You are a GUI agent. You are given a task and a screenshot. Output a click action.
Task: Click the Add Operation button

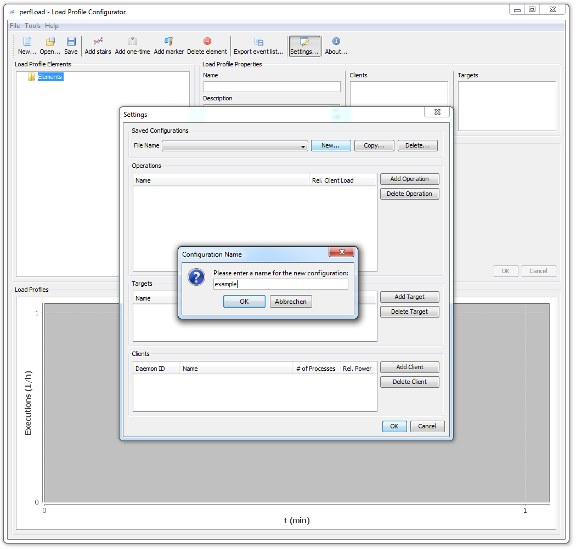(x=409, y=179)
